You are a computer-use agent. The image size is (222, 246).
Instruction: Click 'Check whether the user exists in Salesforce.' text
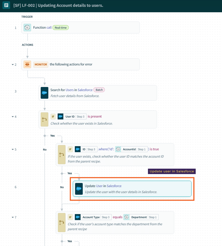point(82,124)
